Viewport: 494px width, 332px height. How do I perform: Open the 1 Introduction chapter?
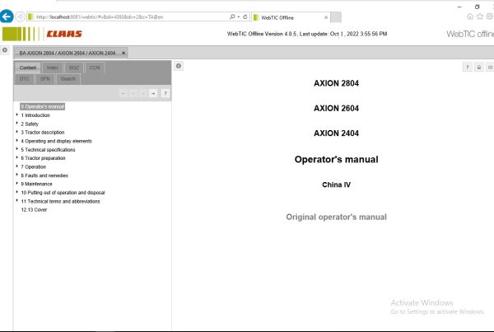35,115
